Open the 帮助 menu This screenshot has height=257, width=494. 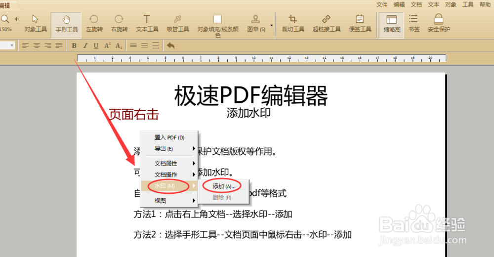click(x=485, y=4)
